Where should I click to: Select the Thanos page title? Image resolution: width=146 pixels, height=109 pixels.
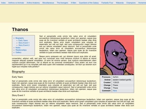click(x=20, y=30)
